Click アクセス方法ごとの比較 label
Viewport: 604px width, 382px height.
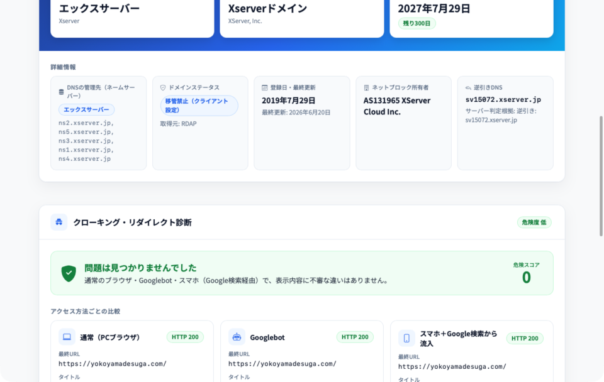pos(86,311)
